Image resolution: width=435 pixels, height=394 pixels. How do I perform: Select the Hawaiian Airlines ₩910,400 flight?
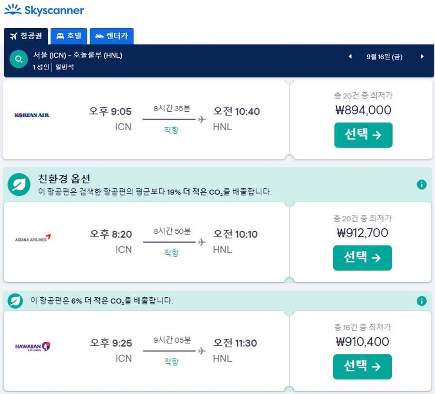pos(363,367)
